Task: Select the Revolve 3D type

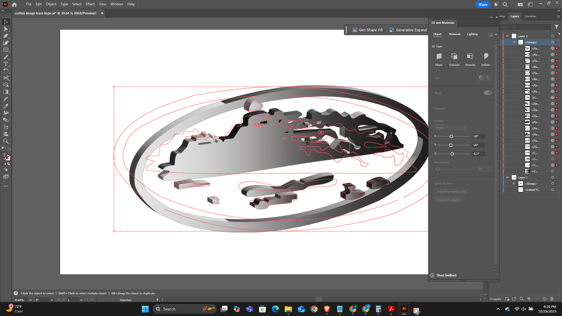Action: pos(470,56)
